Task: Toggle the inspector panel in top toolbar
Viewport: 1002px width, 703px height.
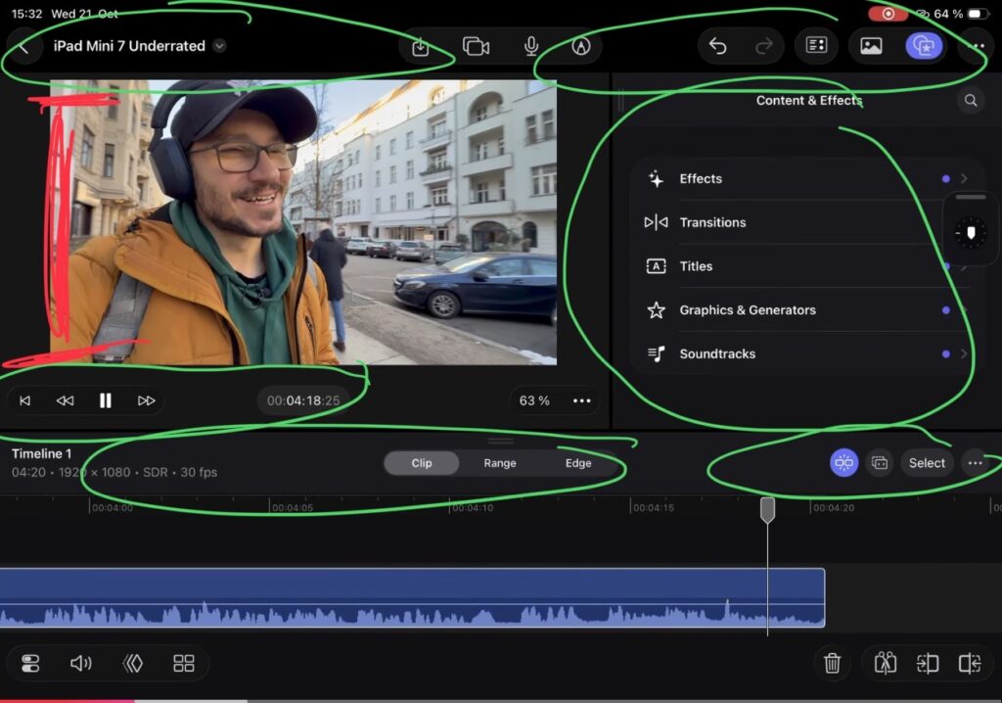Action: coord(816,46)
